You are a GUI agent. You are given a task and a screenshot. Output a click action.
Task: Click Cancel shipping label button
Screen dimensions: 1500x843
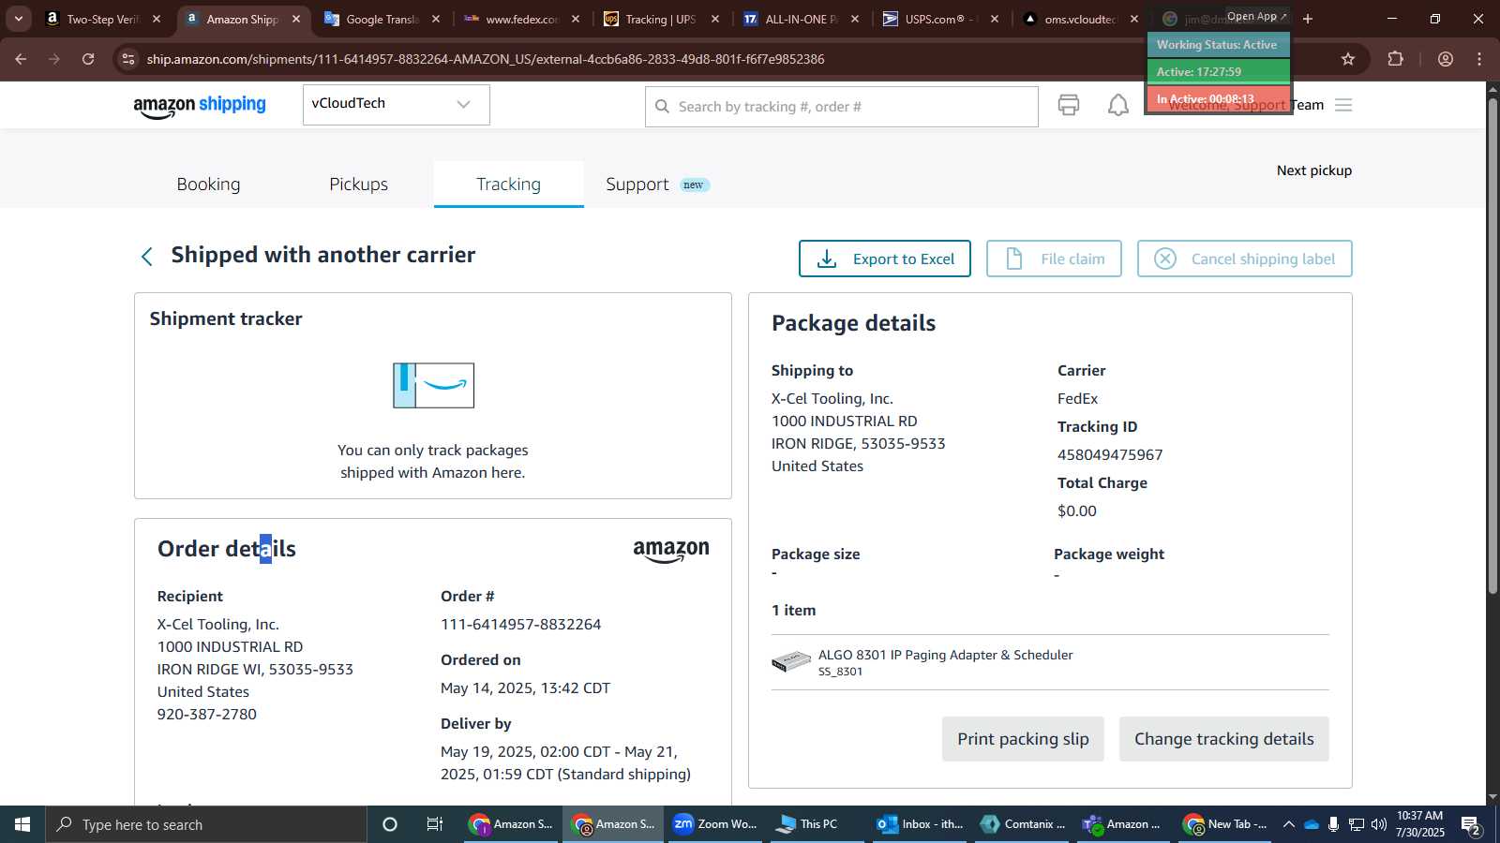click(x=1244, y=259)
